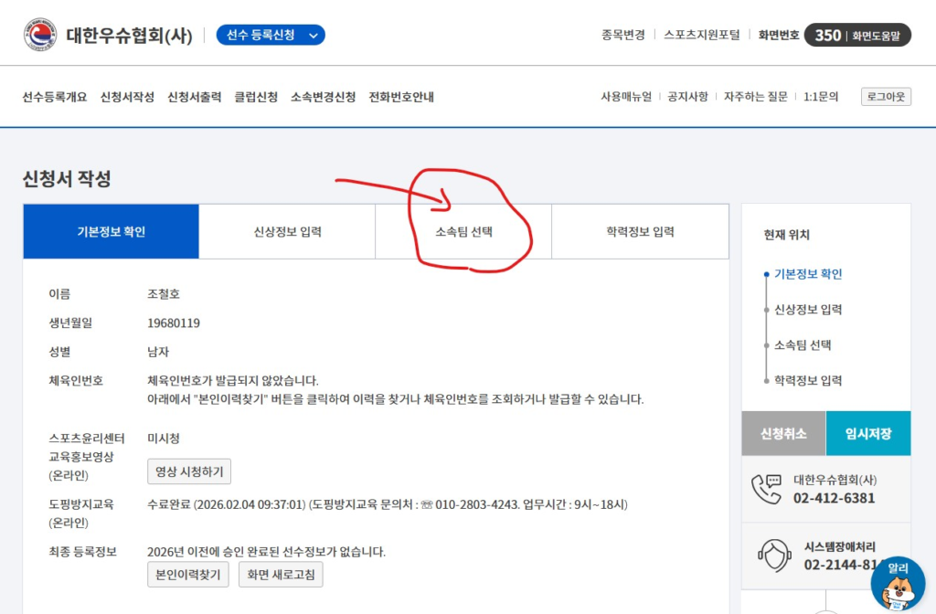Click the phone icon beside 02-412-6381
Screen dimensions: 936x614
tap(766, 489)
